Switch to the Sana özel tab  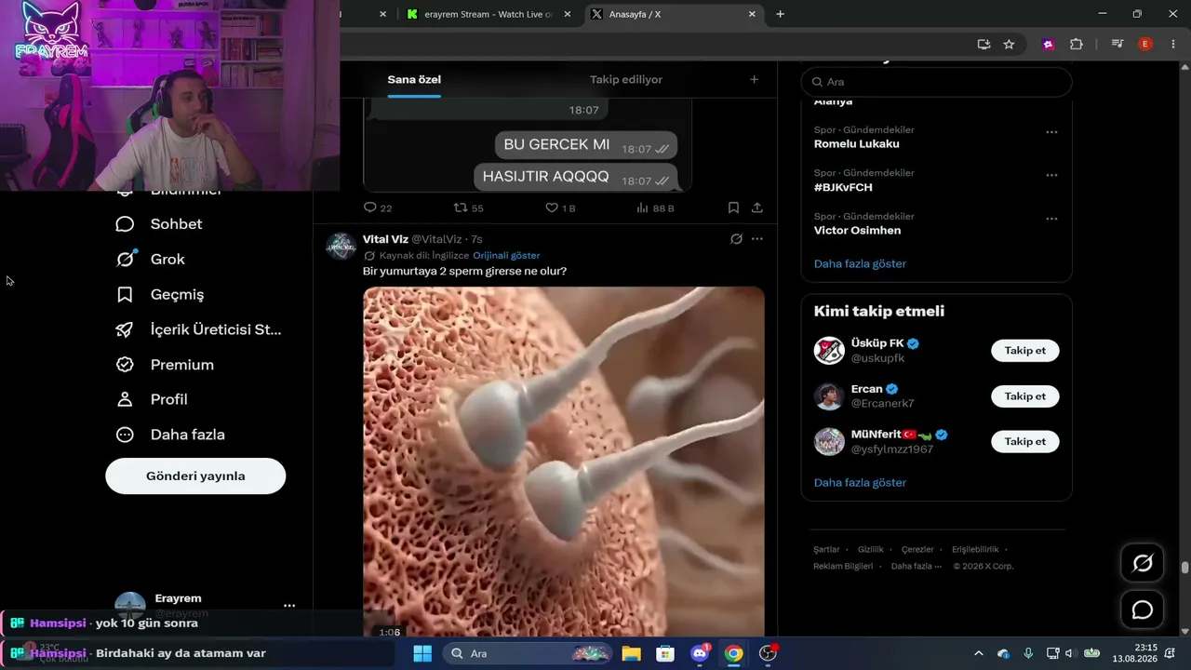(x=414, y=80)
